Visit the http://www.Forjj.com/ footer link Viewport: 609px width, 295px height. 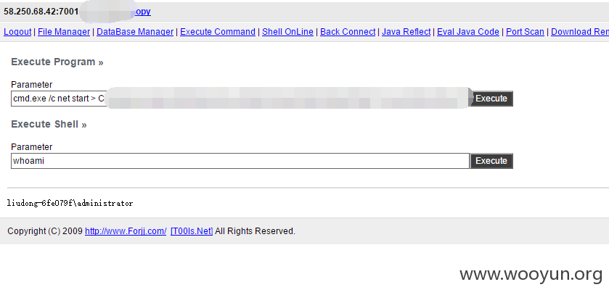pyautogui.click(x=126, y=231)
